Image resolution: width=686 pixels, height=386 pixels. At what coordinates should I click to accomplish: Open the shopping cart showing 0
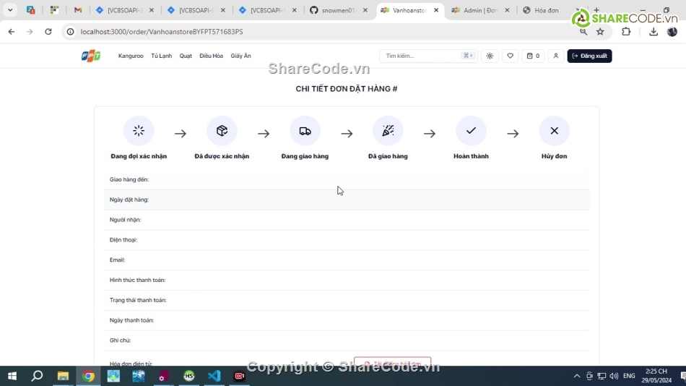(533, 56)
